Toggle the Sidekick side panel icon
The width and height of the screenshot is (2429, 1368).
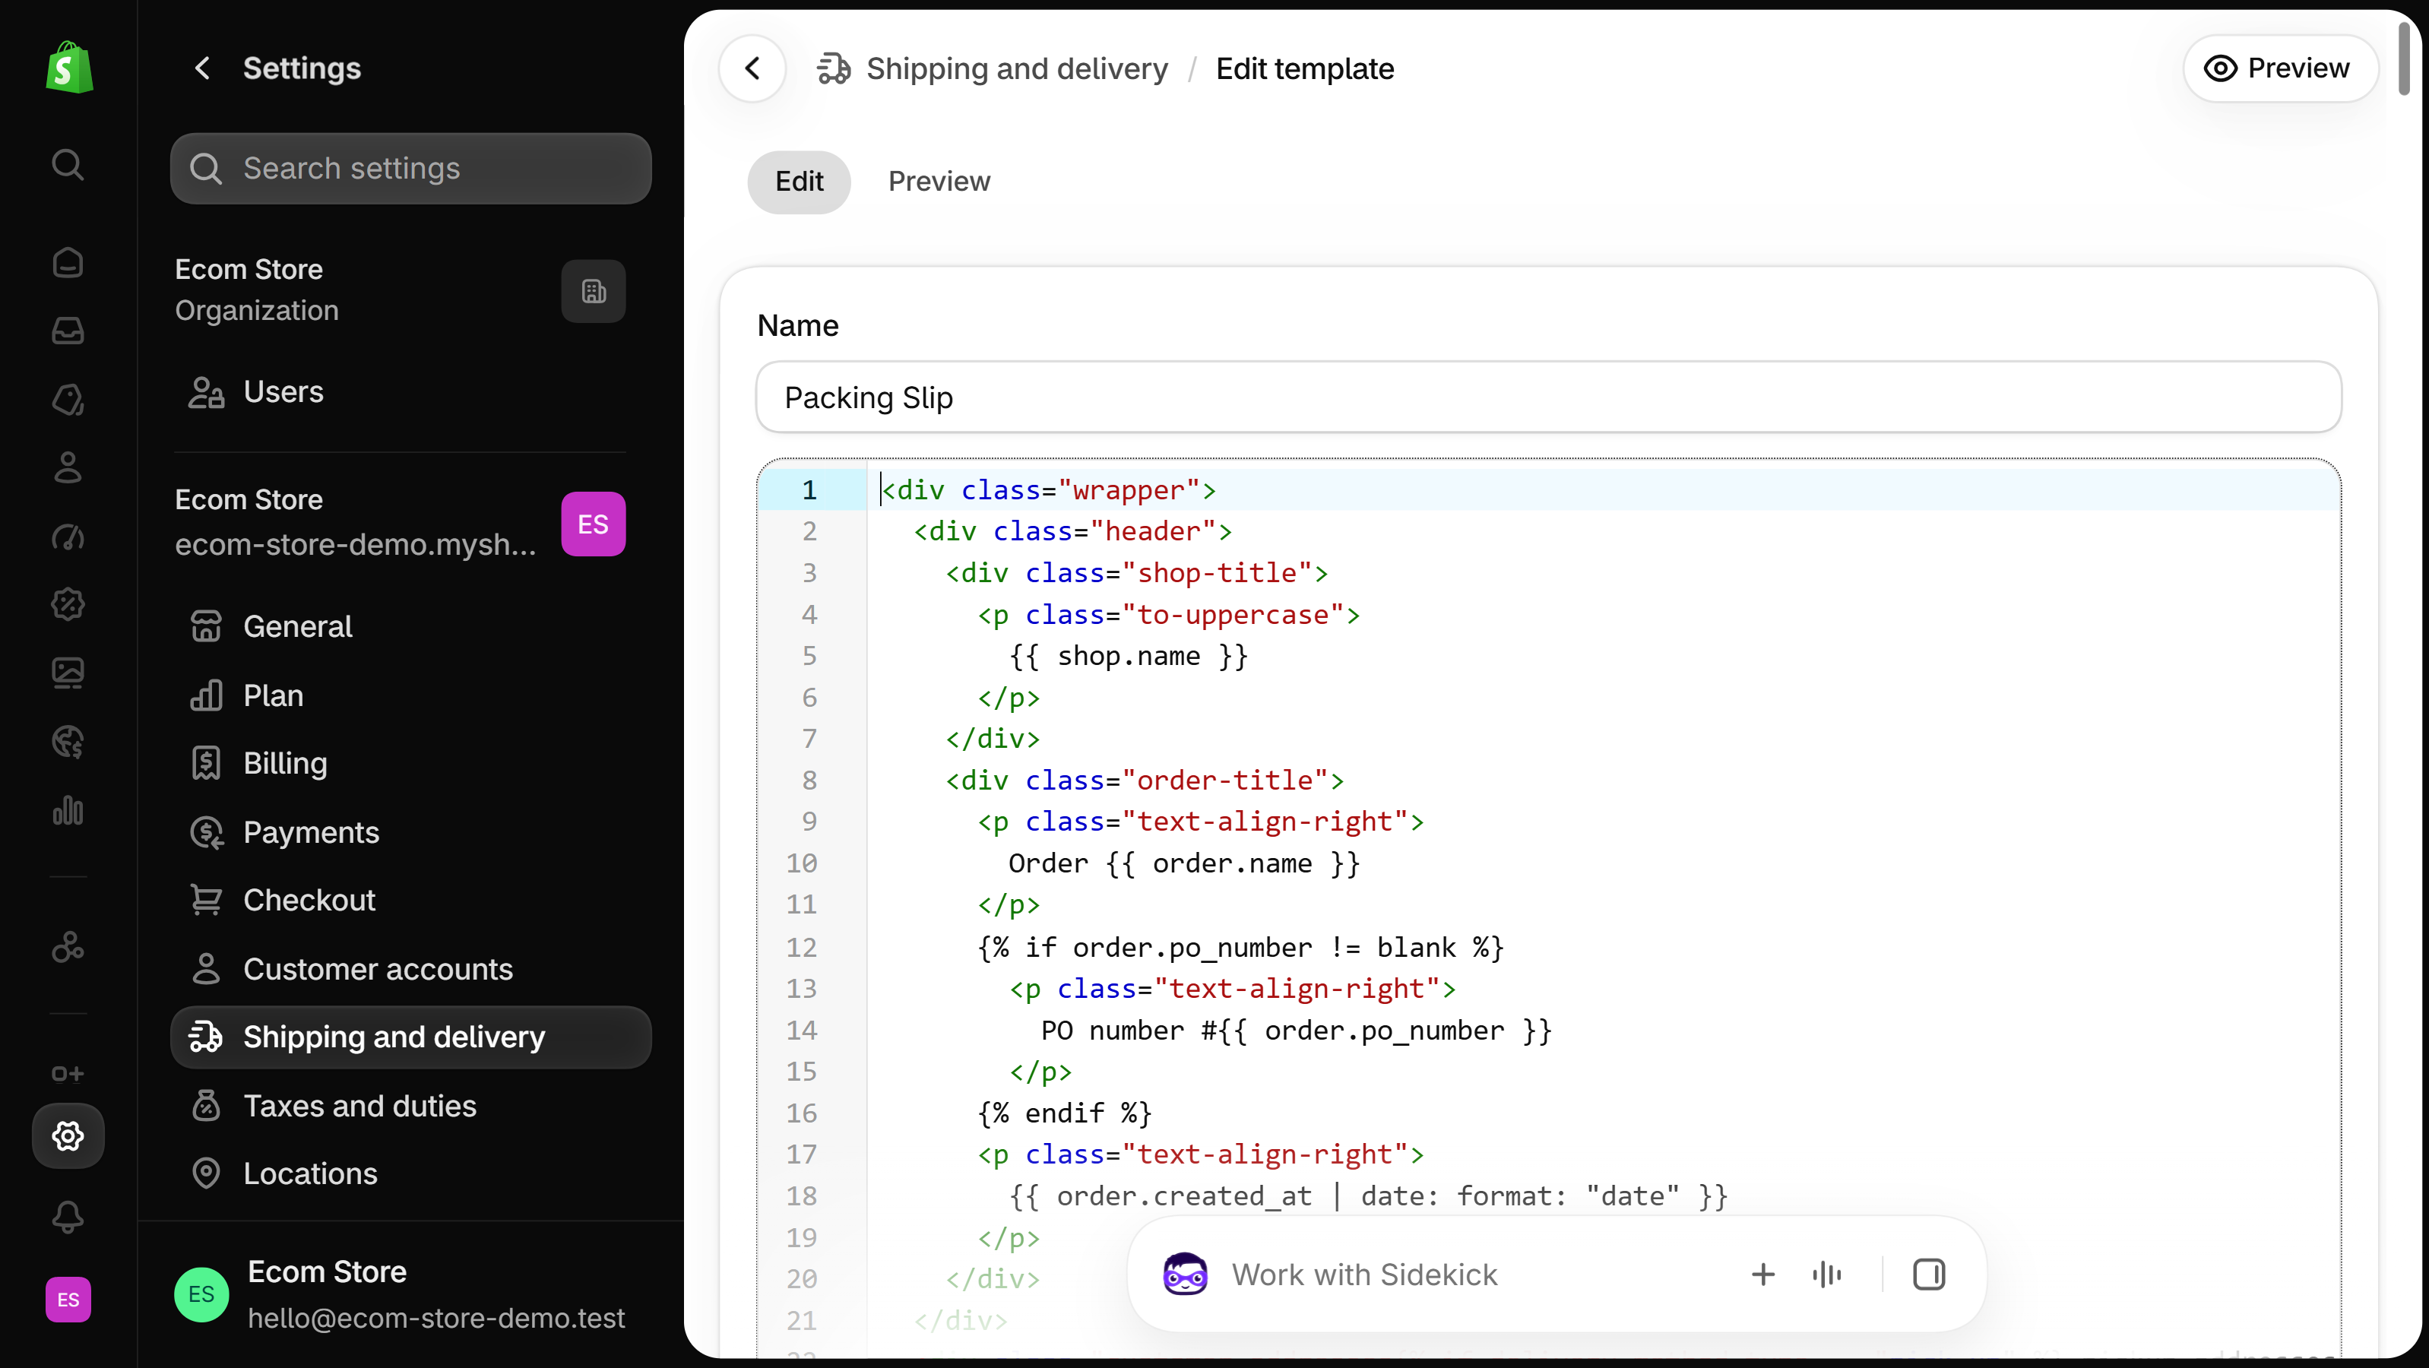1928,1275
